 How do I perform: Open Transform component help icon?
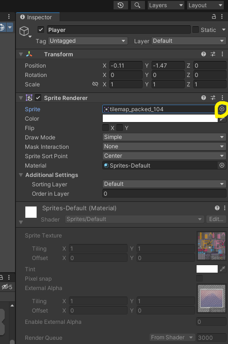pyautogui.click(x=204, y=54)
